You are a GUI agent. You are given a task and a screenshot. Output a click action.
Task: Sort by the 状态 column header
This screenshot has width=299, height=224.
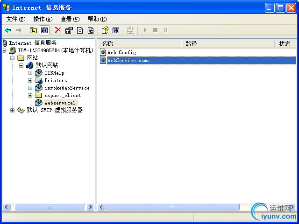click(285, 43)
